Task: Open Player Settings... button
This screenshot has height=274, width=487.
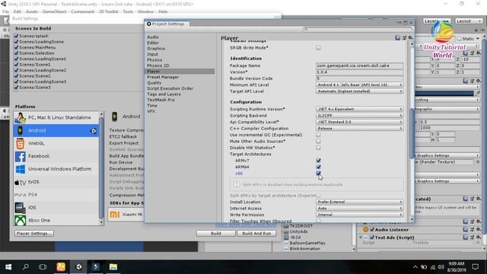Action: [x=33, y=234]
